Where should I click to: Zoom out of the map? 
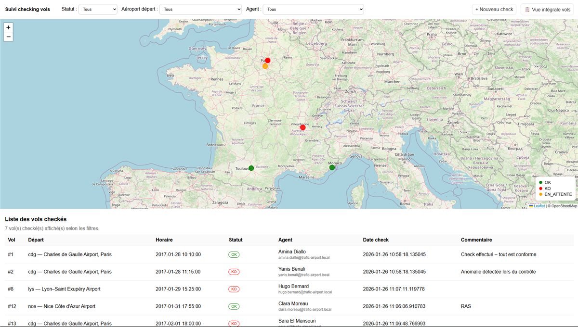(x=8, y=37)
